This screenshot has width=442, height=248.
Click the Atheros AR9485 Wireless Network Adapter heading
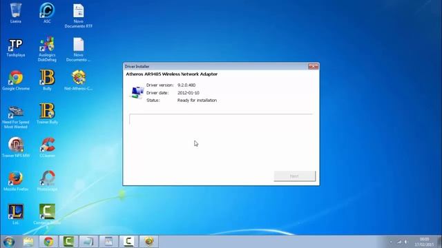[172, 74]
